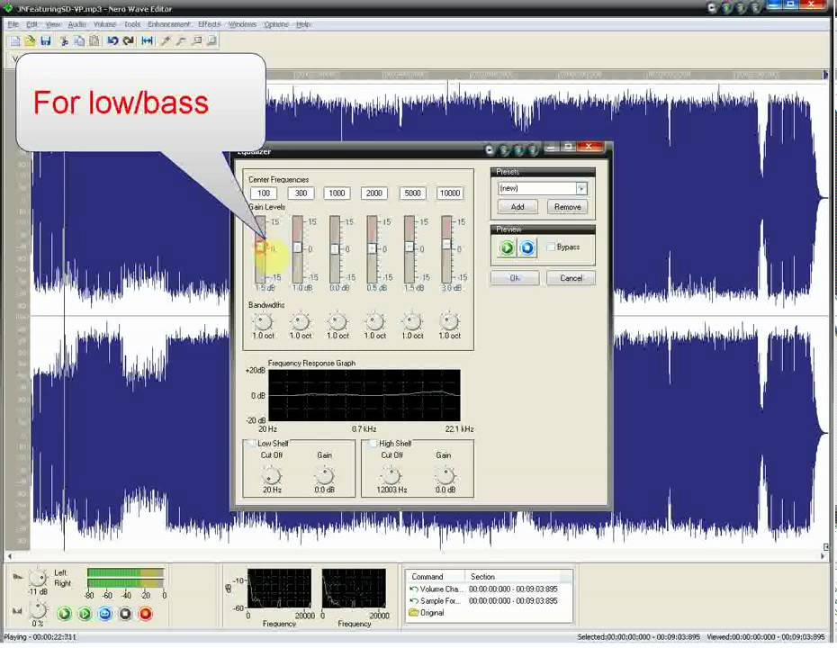Click the Open file toolbar icon
The image size is (837, 648).
pos(30,41)
